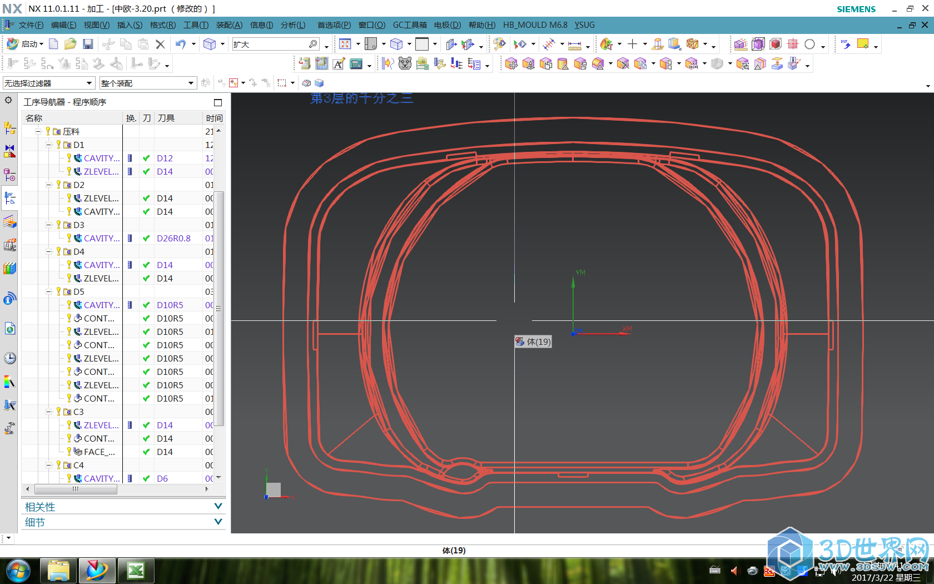Open File Explorer from the taskbar
The height and width of the screenshot is (584, 934).
58,571
